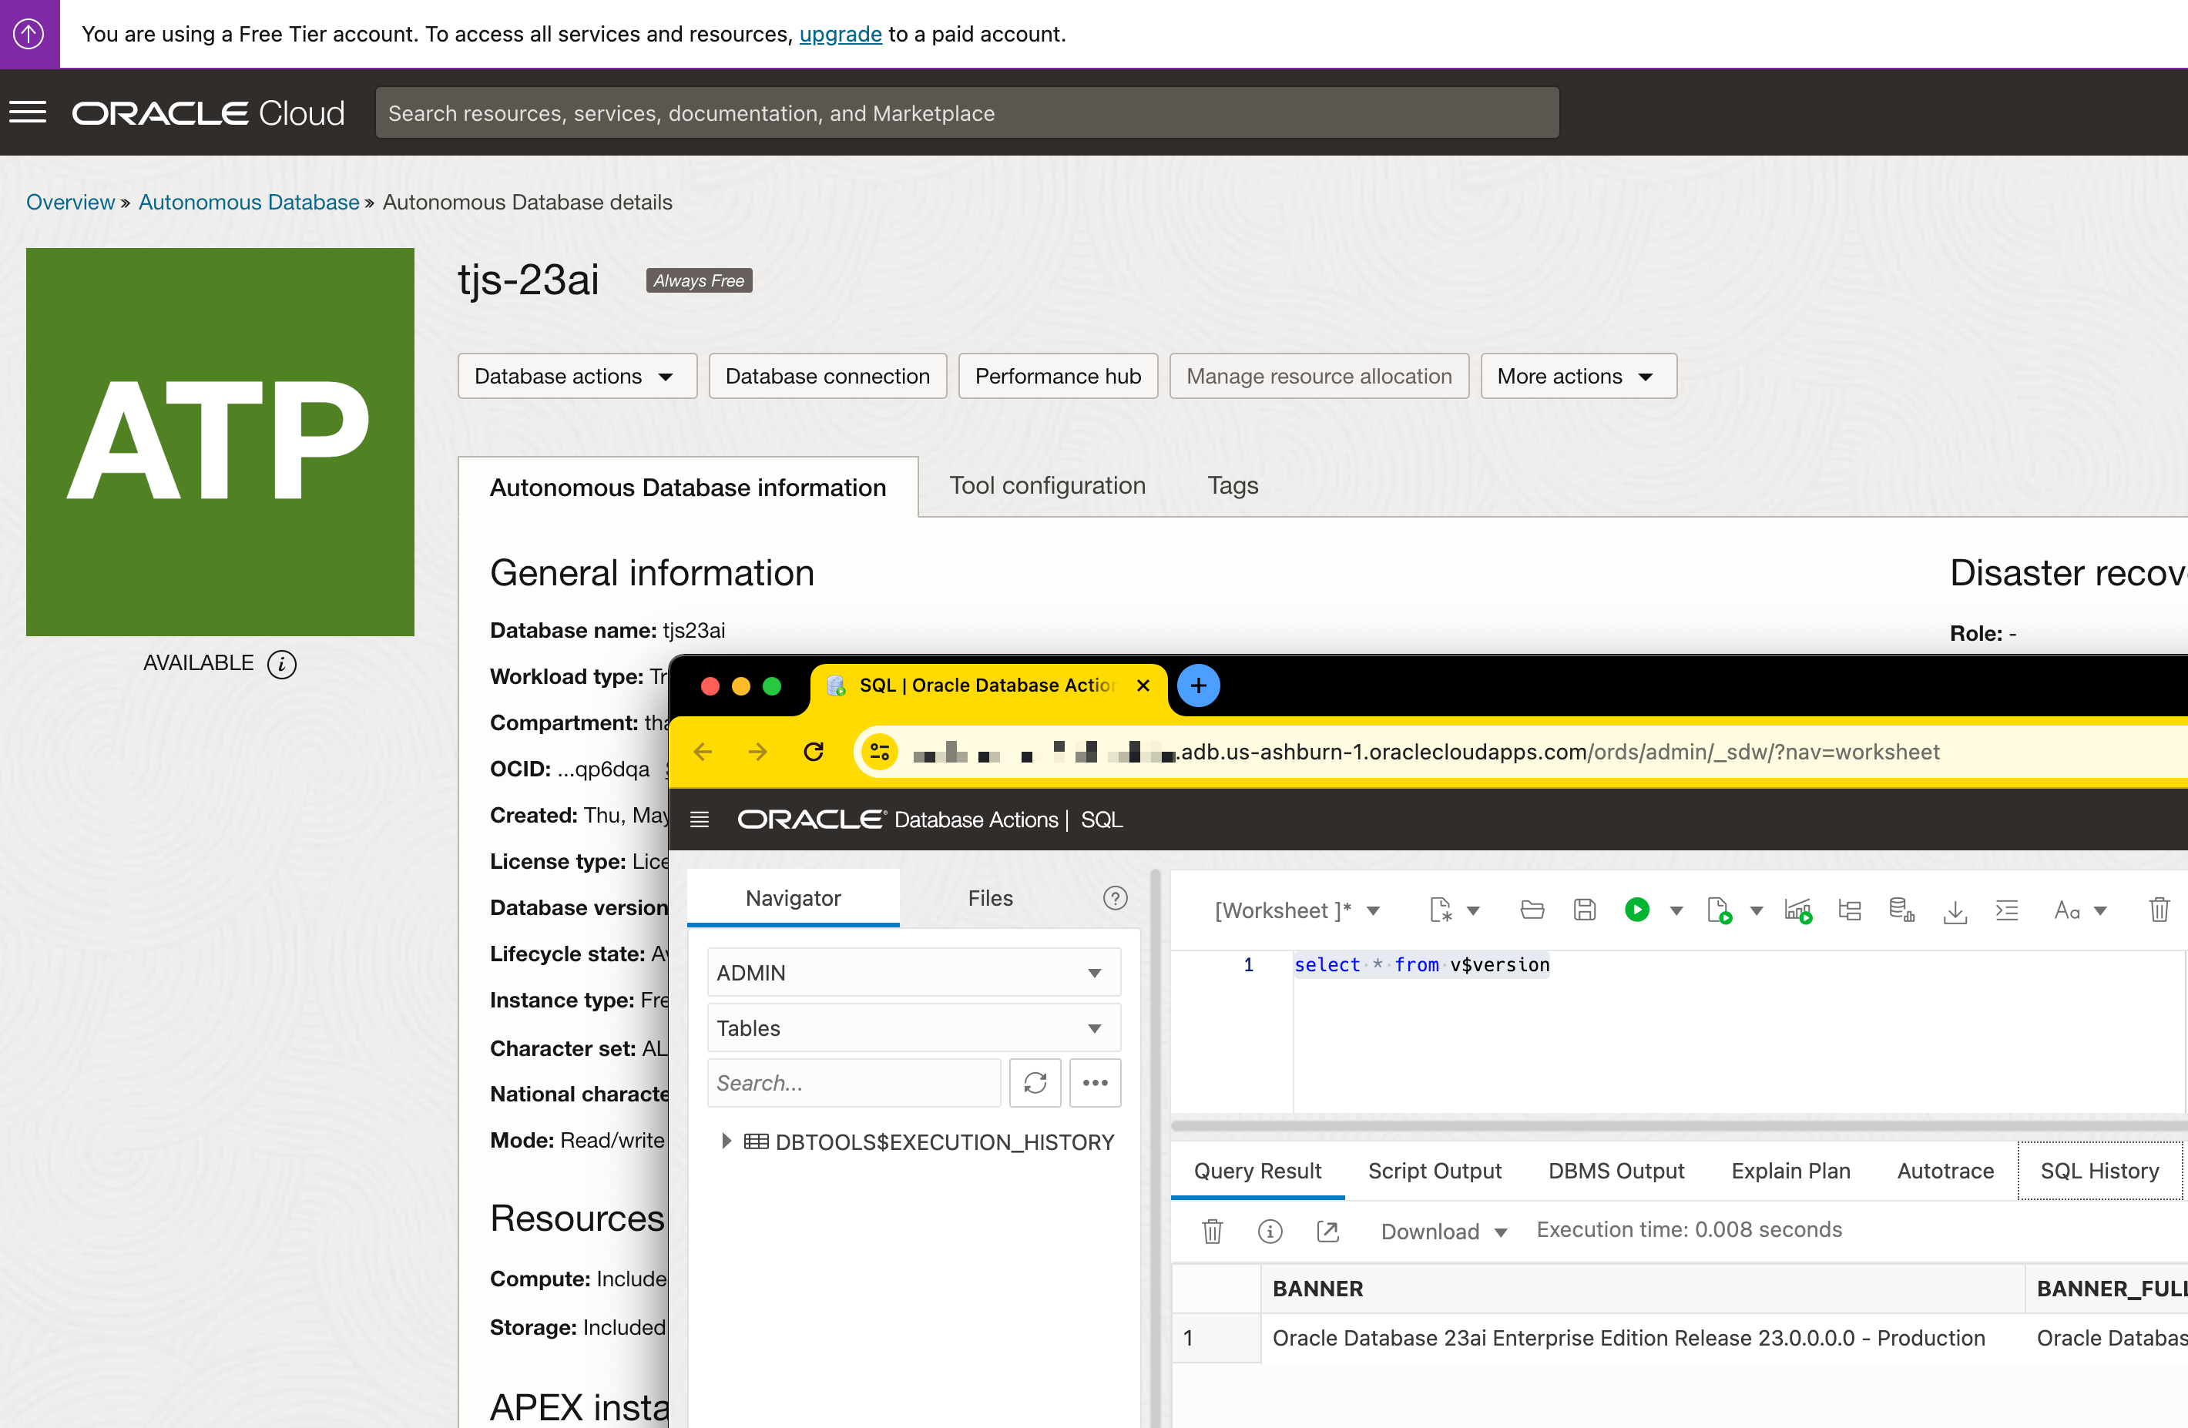Save the worksheet with the floppy icon

pos(1584,910)
